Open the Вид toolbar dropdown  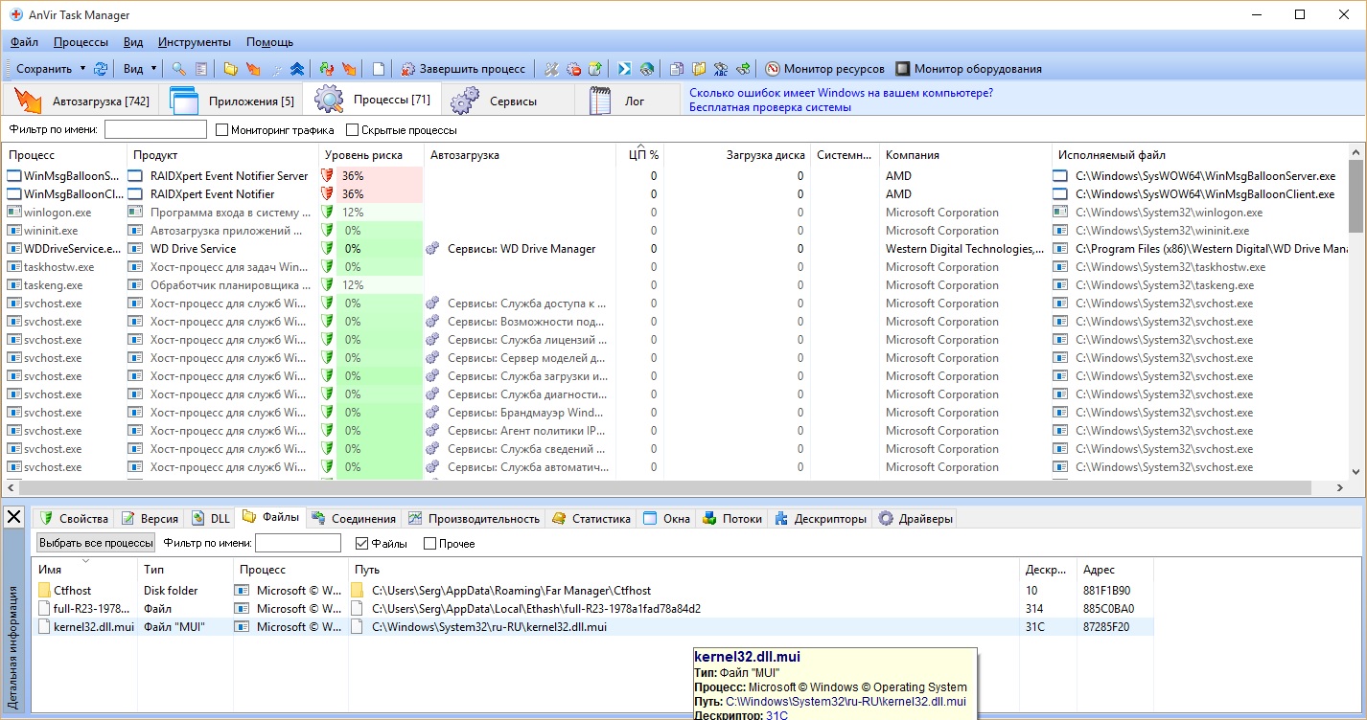click(139, 69)
